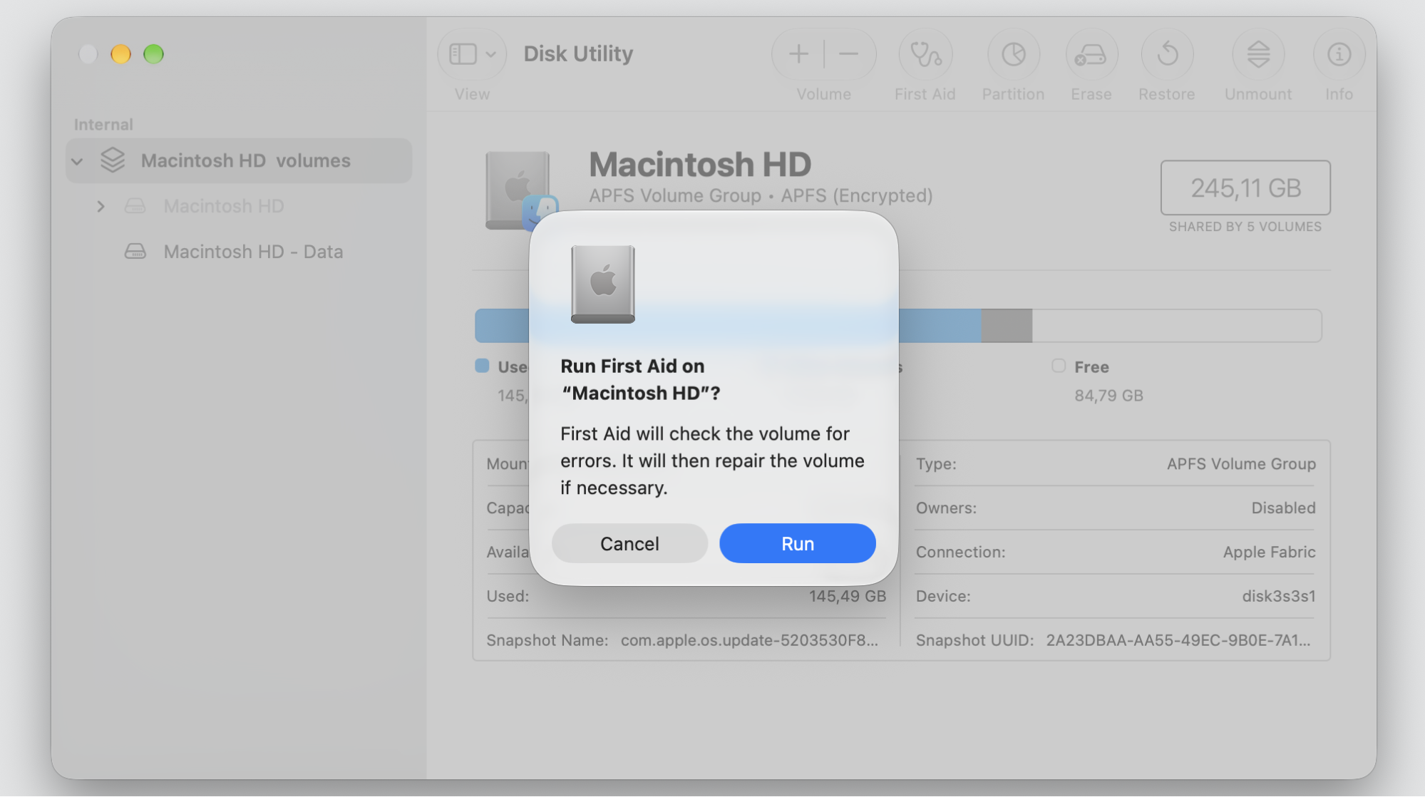1425x797 pixels.
Task: Open the Partition pie chart icon
Action: (x=1013, y=54)
